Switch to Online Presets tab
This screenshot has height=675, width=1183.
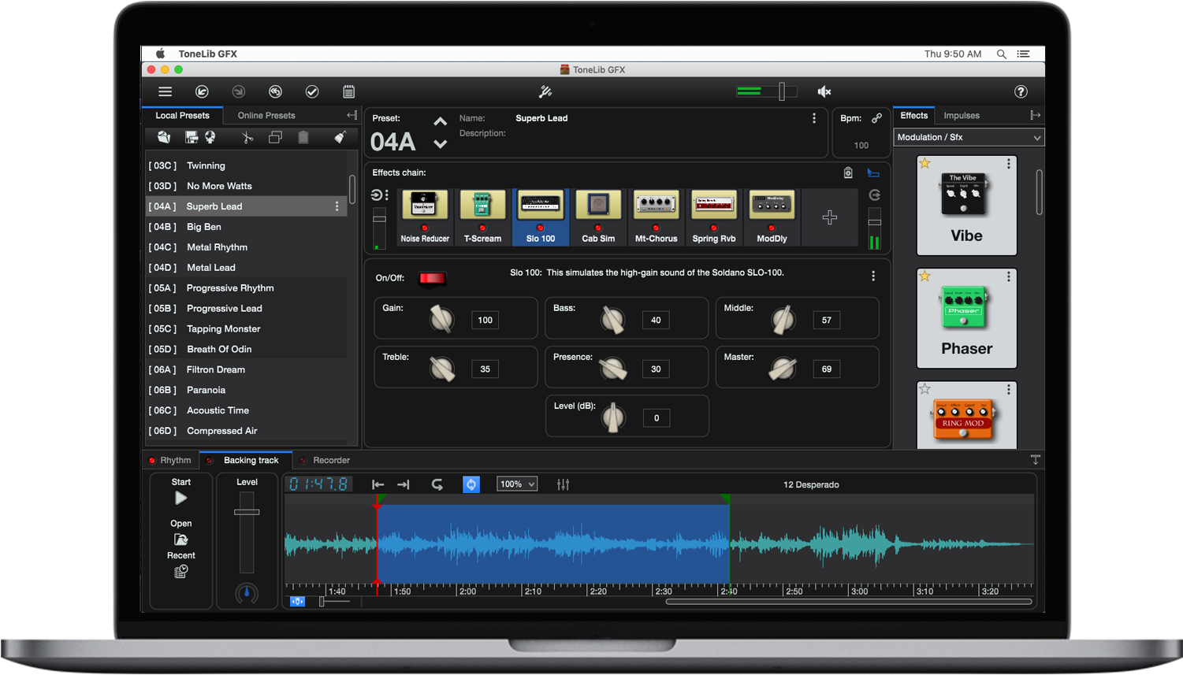coord(266,115)
